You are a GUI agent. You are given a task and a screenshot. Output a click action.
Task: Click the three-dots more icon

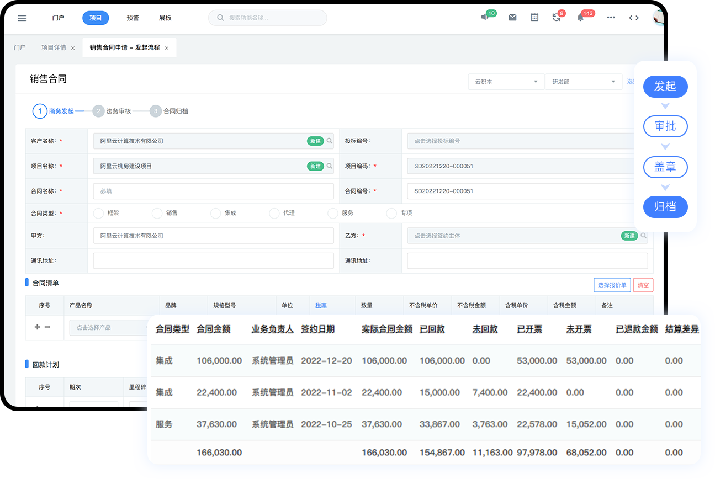coord(611,18)
